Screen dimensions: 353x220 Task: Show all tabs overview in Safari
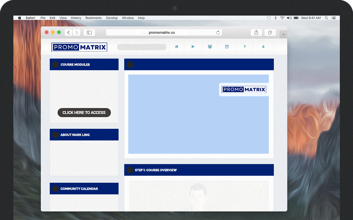coord(270,33)
